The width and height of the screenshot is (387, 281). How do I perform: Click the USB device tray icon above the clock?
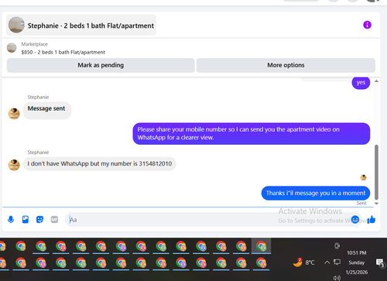coord(337,245)
